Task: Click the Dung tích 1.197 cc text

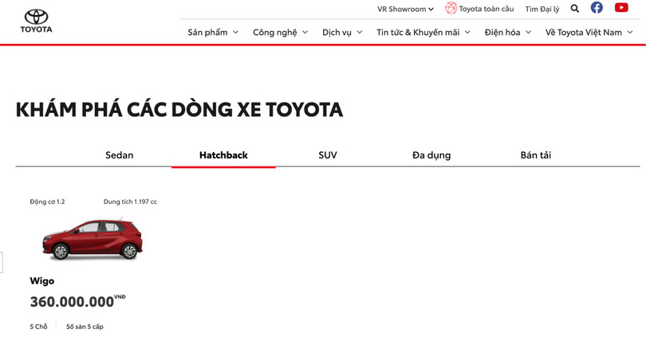Action: click(x=130, y=201)
